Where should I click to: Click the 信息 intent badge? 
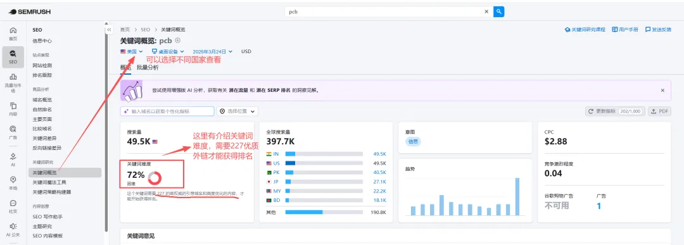(413, 141)
